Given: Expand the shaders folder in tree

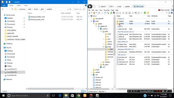Looking at the screenshot, I should point(101,62).
